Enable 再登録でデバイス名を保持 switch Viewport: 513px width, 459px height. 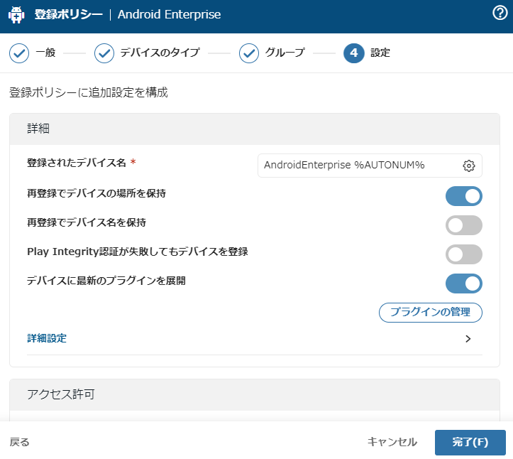[463, 225]
